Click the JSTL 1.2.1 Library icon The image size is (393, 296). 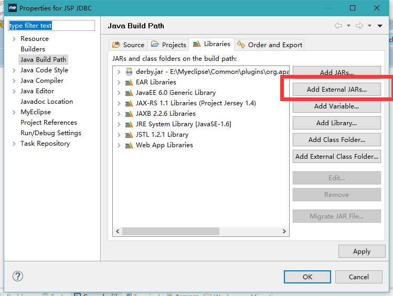pos(129,135)
